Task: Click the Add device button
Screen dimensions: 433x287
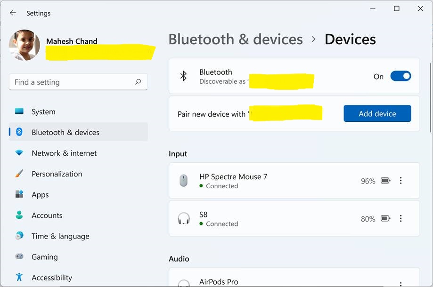Action: (377, 113)
